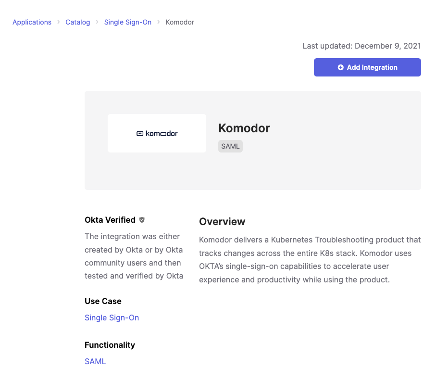Click the Functionality heading
Image resolution: width=436 pixels, height=381 pixels.
pos(110,345)
